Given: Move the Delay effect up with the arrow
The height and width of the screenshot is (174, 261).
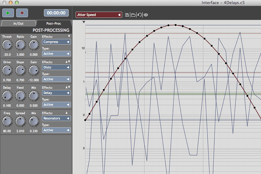Looking at the screenshot, I should [66, 87].
